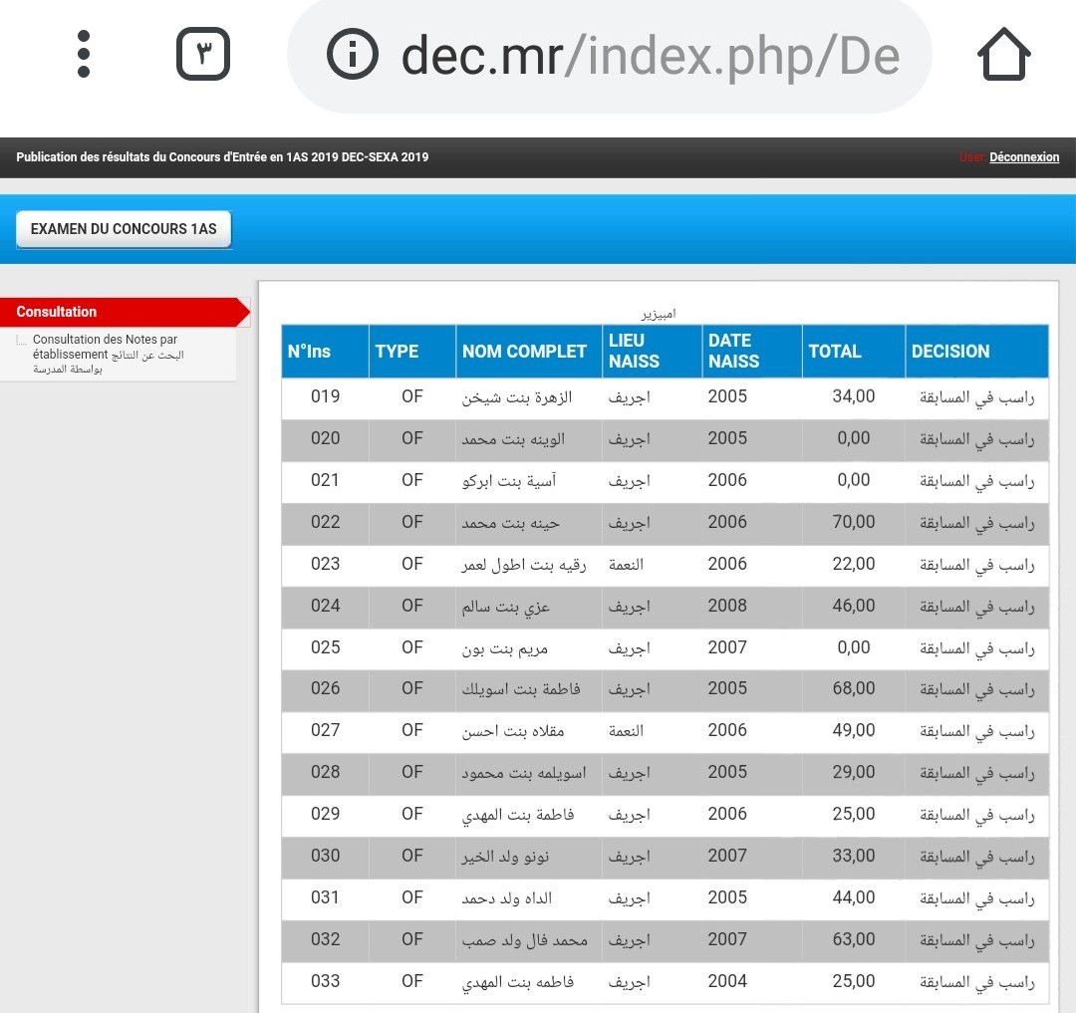Select inscription number 023
The image size is (1076, 1013).
pyautogui.click(x=325, y=564)
